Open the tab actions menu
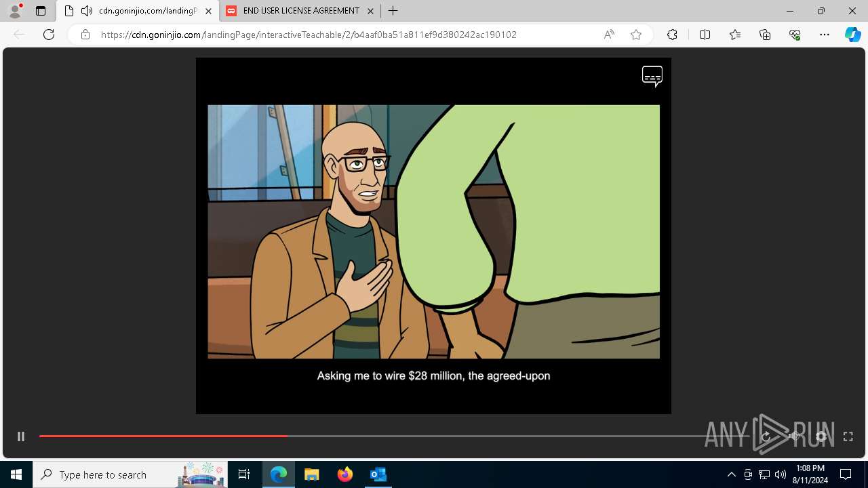The image size is (868, 488). [x=41, y=11]
